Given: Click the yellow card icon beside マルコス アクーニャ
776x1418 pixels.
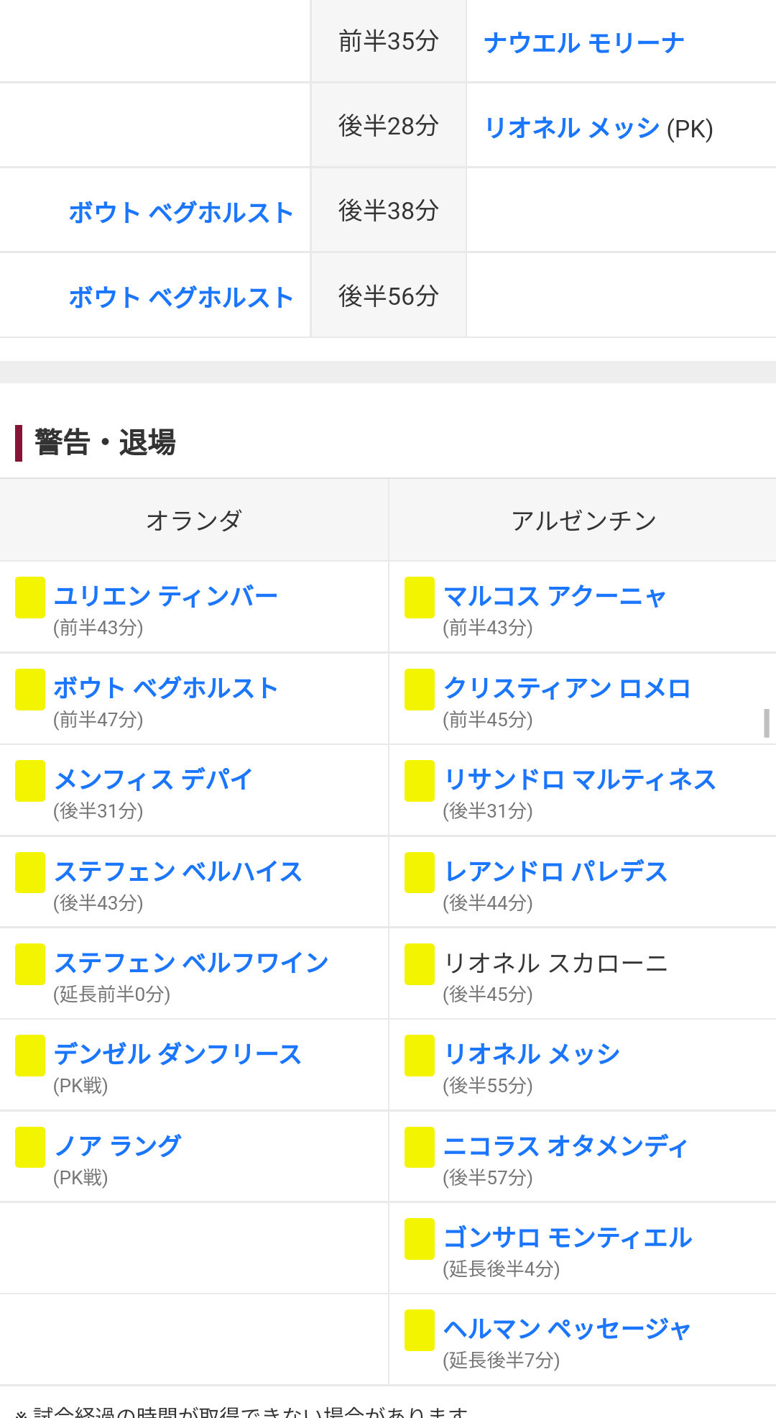Looking at the screenshot, I should [420, 597].
